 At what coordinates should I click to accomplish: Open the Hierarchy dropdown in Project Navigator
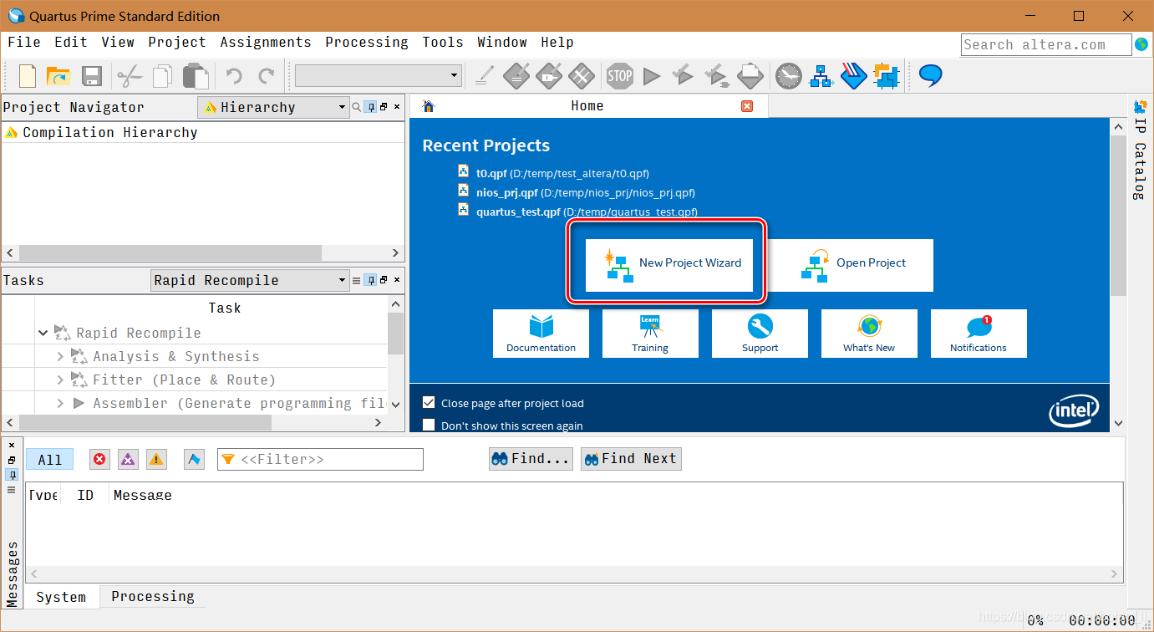pyautogui.click(x=273, y=107)
